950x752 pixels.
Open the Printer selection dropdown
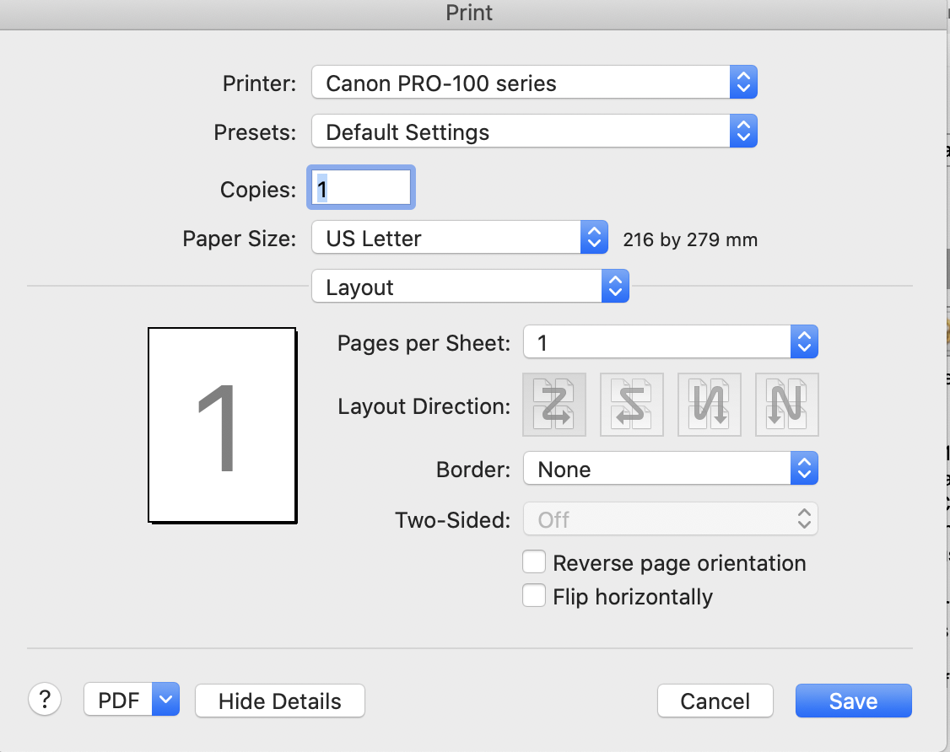point(534,83)
